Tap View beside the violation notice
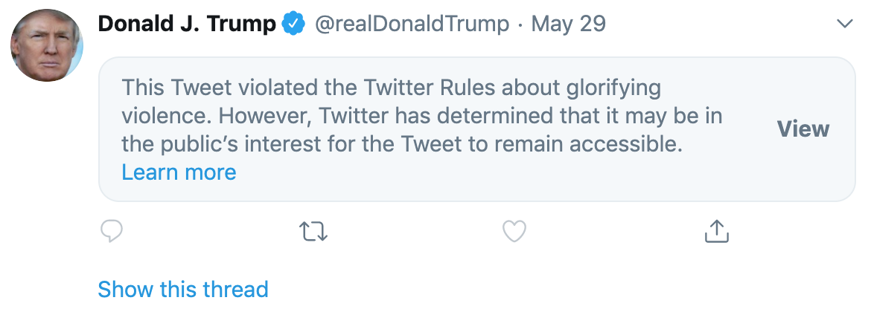The width and height of the screenshot is (871, 309). click(803, 129)
